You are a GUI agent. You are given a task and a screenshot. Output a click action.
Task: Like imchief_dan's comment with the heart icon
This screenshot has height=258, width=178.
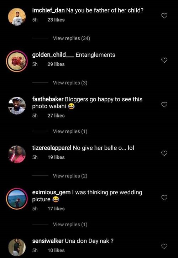point(164,16)
